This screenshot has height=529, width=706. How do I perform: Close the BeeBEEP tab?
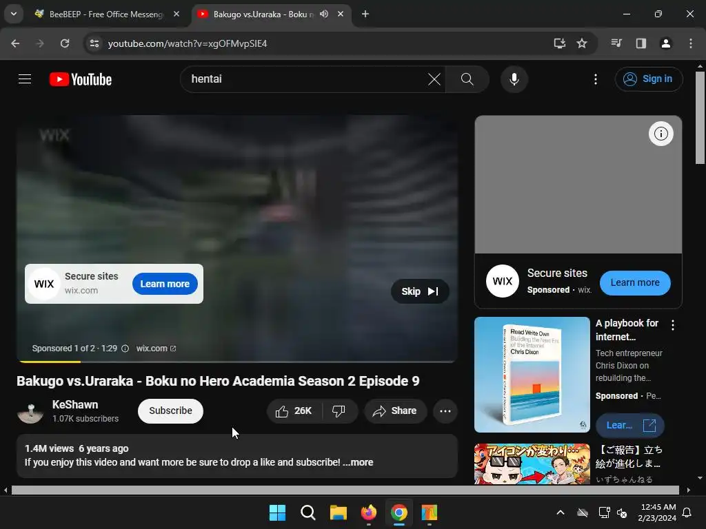coord(176,14)
